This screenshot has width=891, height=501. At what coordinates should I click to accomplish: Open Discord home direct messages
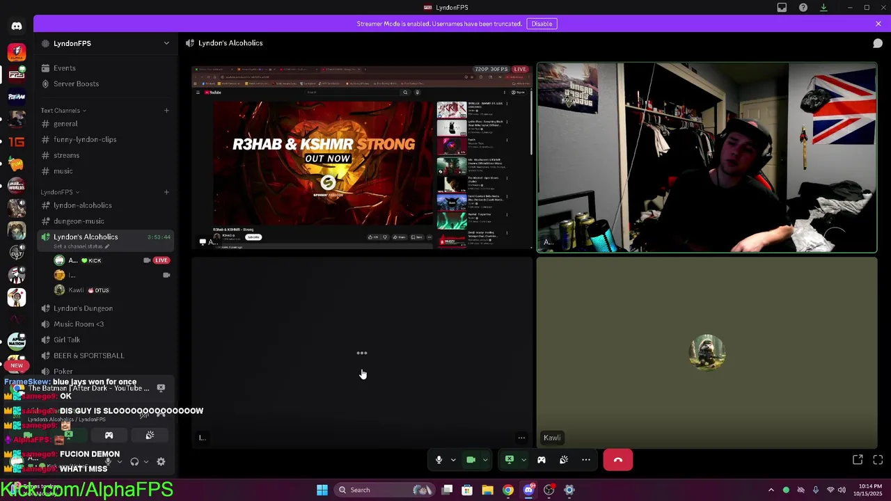point(17,26)
